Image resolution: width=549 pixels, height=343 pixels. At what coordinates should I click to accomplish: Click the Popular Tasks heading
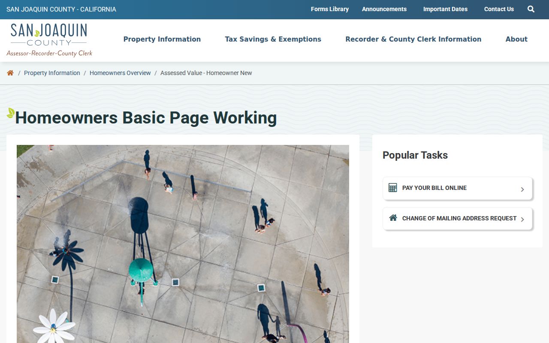(415, 155)
